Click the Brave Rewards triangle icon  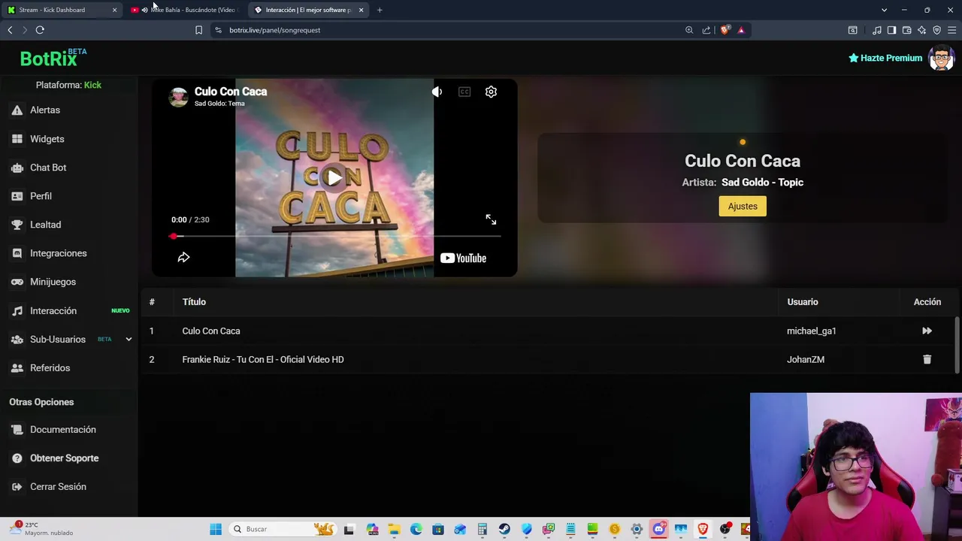(741, 30)
